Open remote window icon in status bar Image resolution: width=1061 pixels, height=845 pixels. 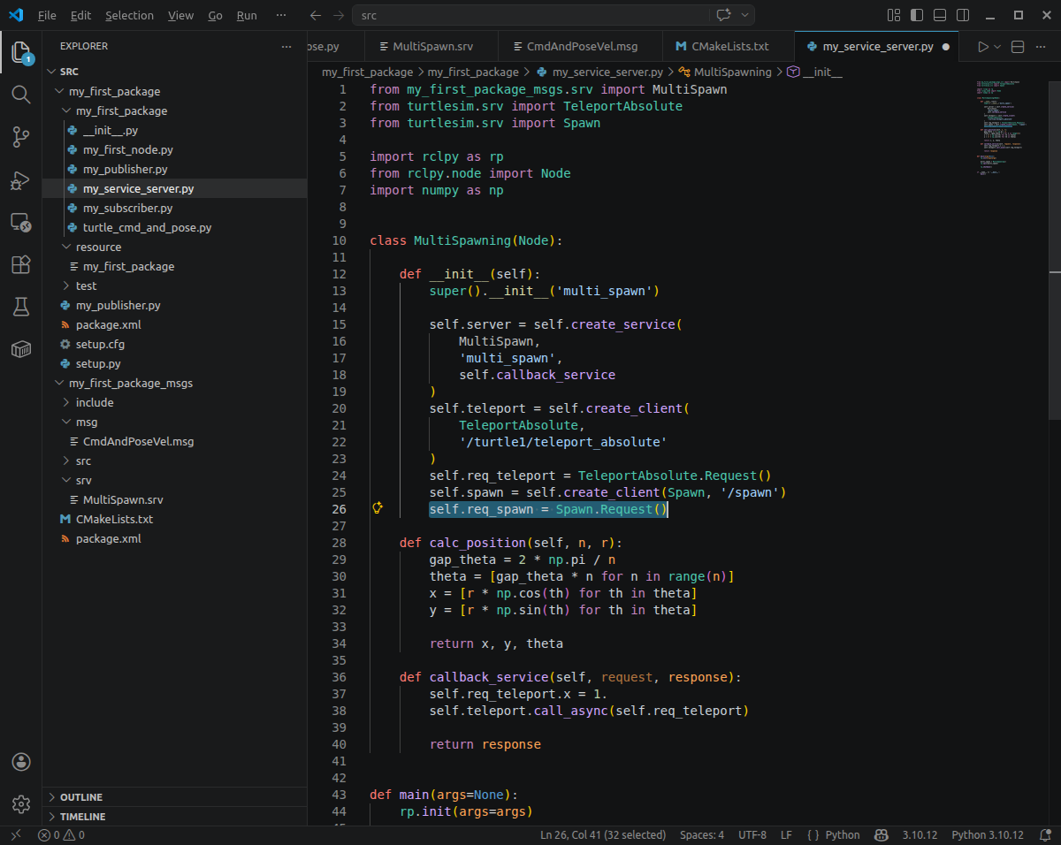point(15,834)
